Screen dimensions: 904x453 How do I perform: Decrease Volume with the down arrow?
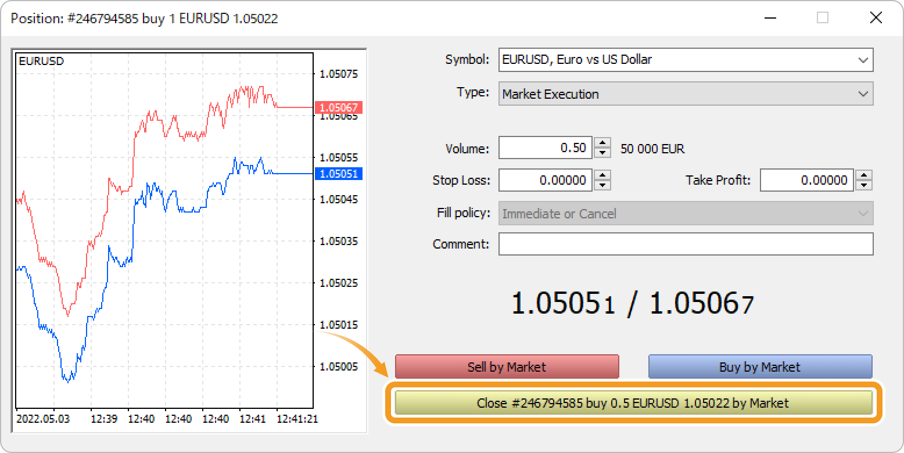tap(603, 153)
